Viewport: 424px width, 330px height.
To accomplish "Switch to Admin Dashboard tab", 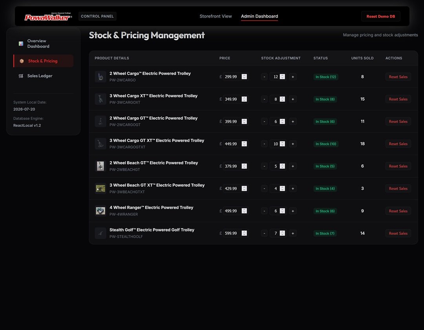I will 260,16.
